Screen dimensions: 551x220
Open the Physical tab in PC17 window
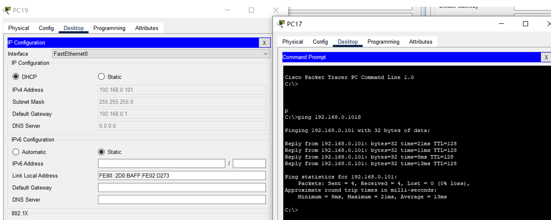coord(293,41)
